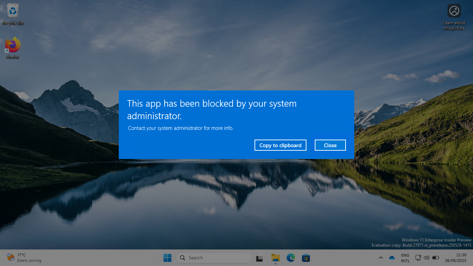Click the network icon in system tray

[x=418, y=258]
